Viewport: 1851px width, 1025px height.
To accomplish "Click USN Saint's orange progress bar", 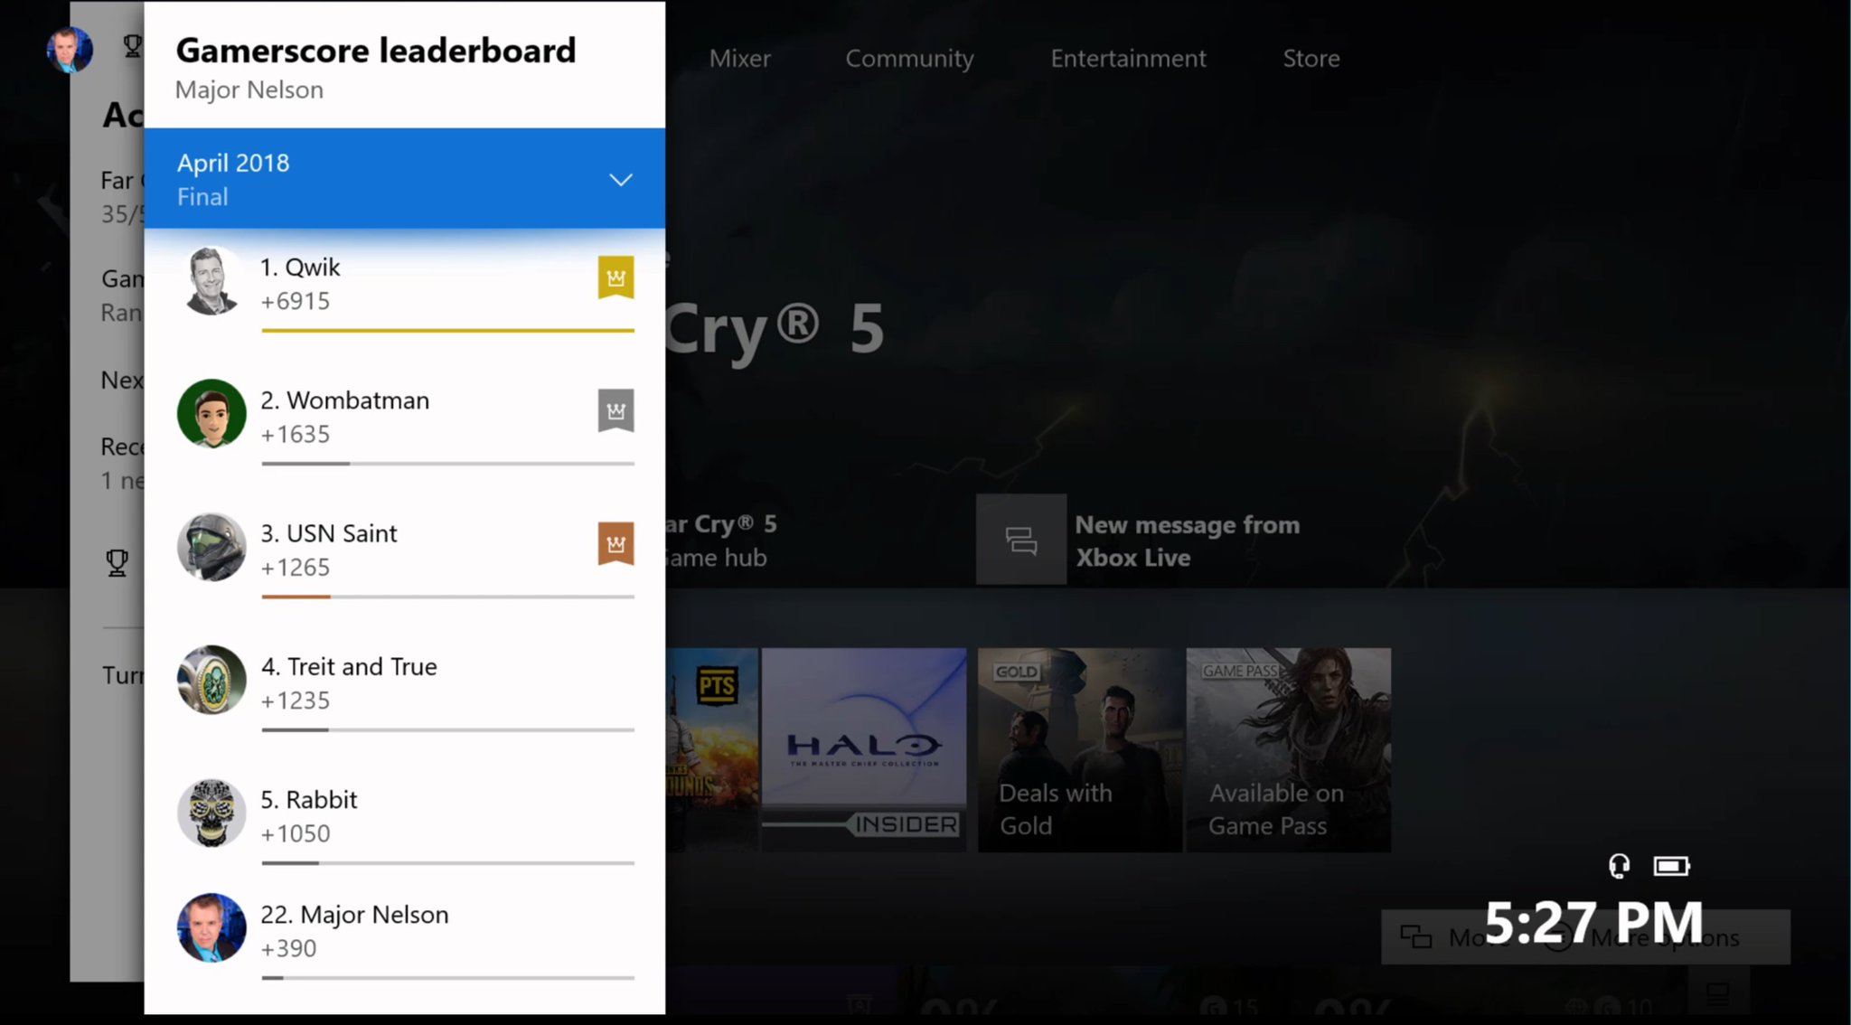I will 447,597.
